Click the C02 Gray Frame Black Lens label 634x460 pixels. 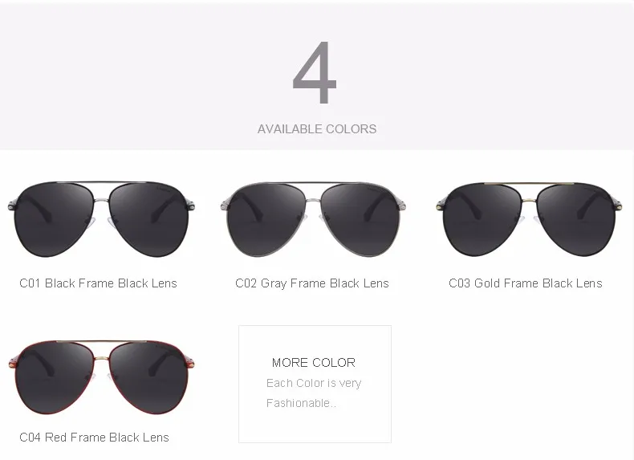pos(312,283)
